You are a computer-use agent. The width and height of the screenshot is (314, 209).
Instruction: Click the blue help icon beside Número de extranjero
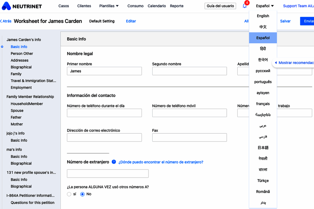tap(114, 162)
